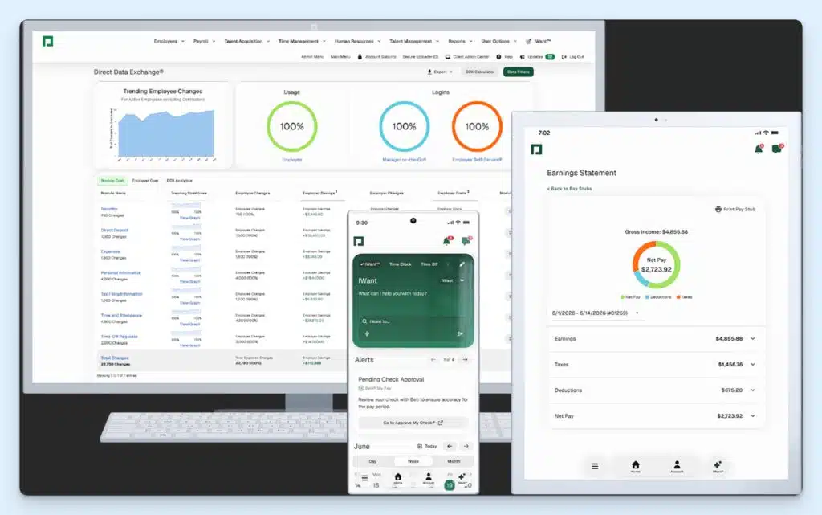Tap the microphone icon in phone IWant card

pos(367,333)
